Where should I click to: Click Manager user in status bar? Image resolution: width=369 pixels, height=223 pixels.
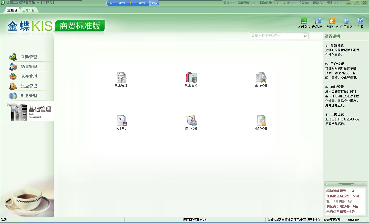pos(353,220)
